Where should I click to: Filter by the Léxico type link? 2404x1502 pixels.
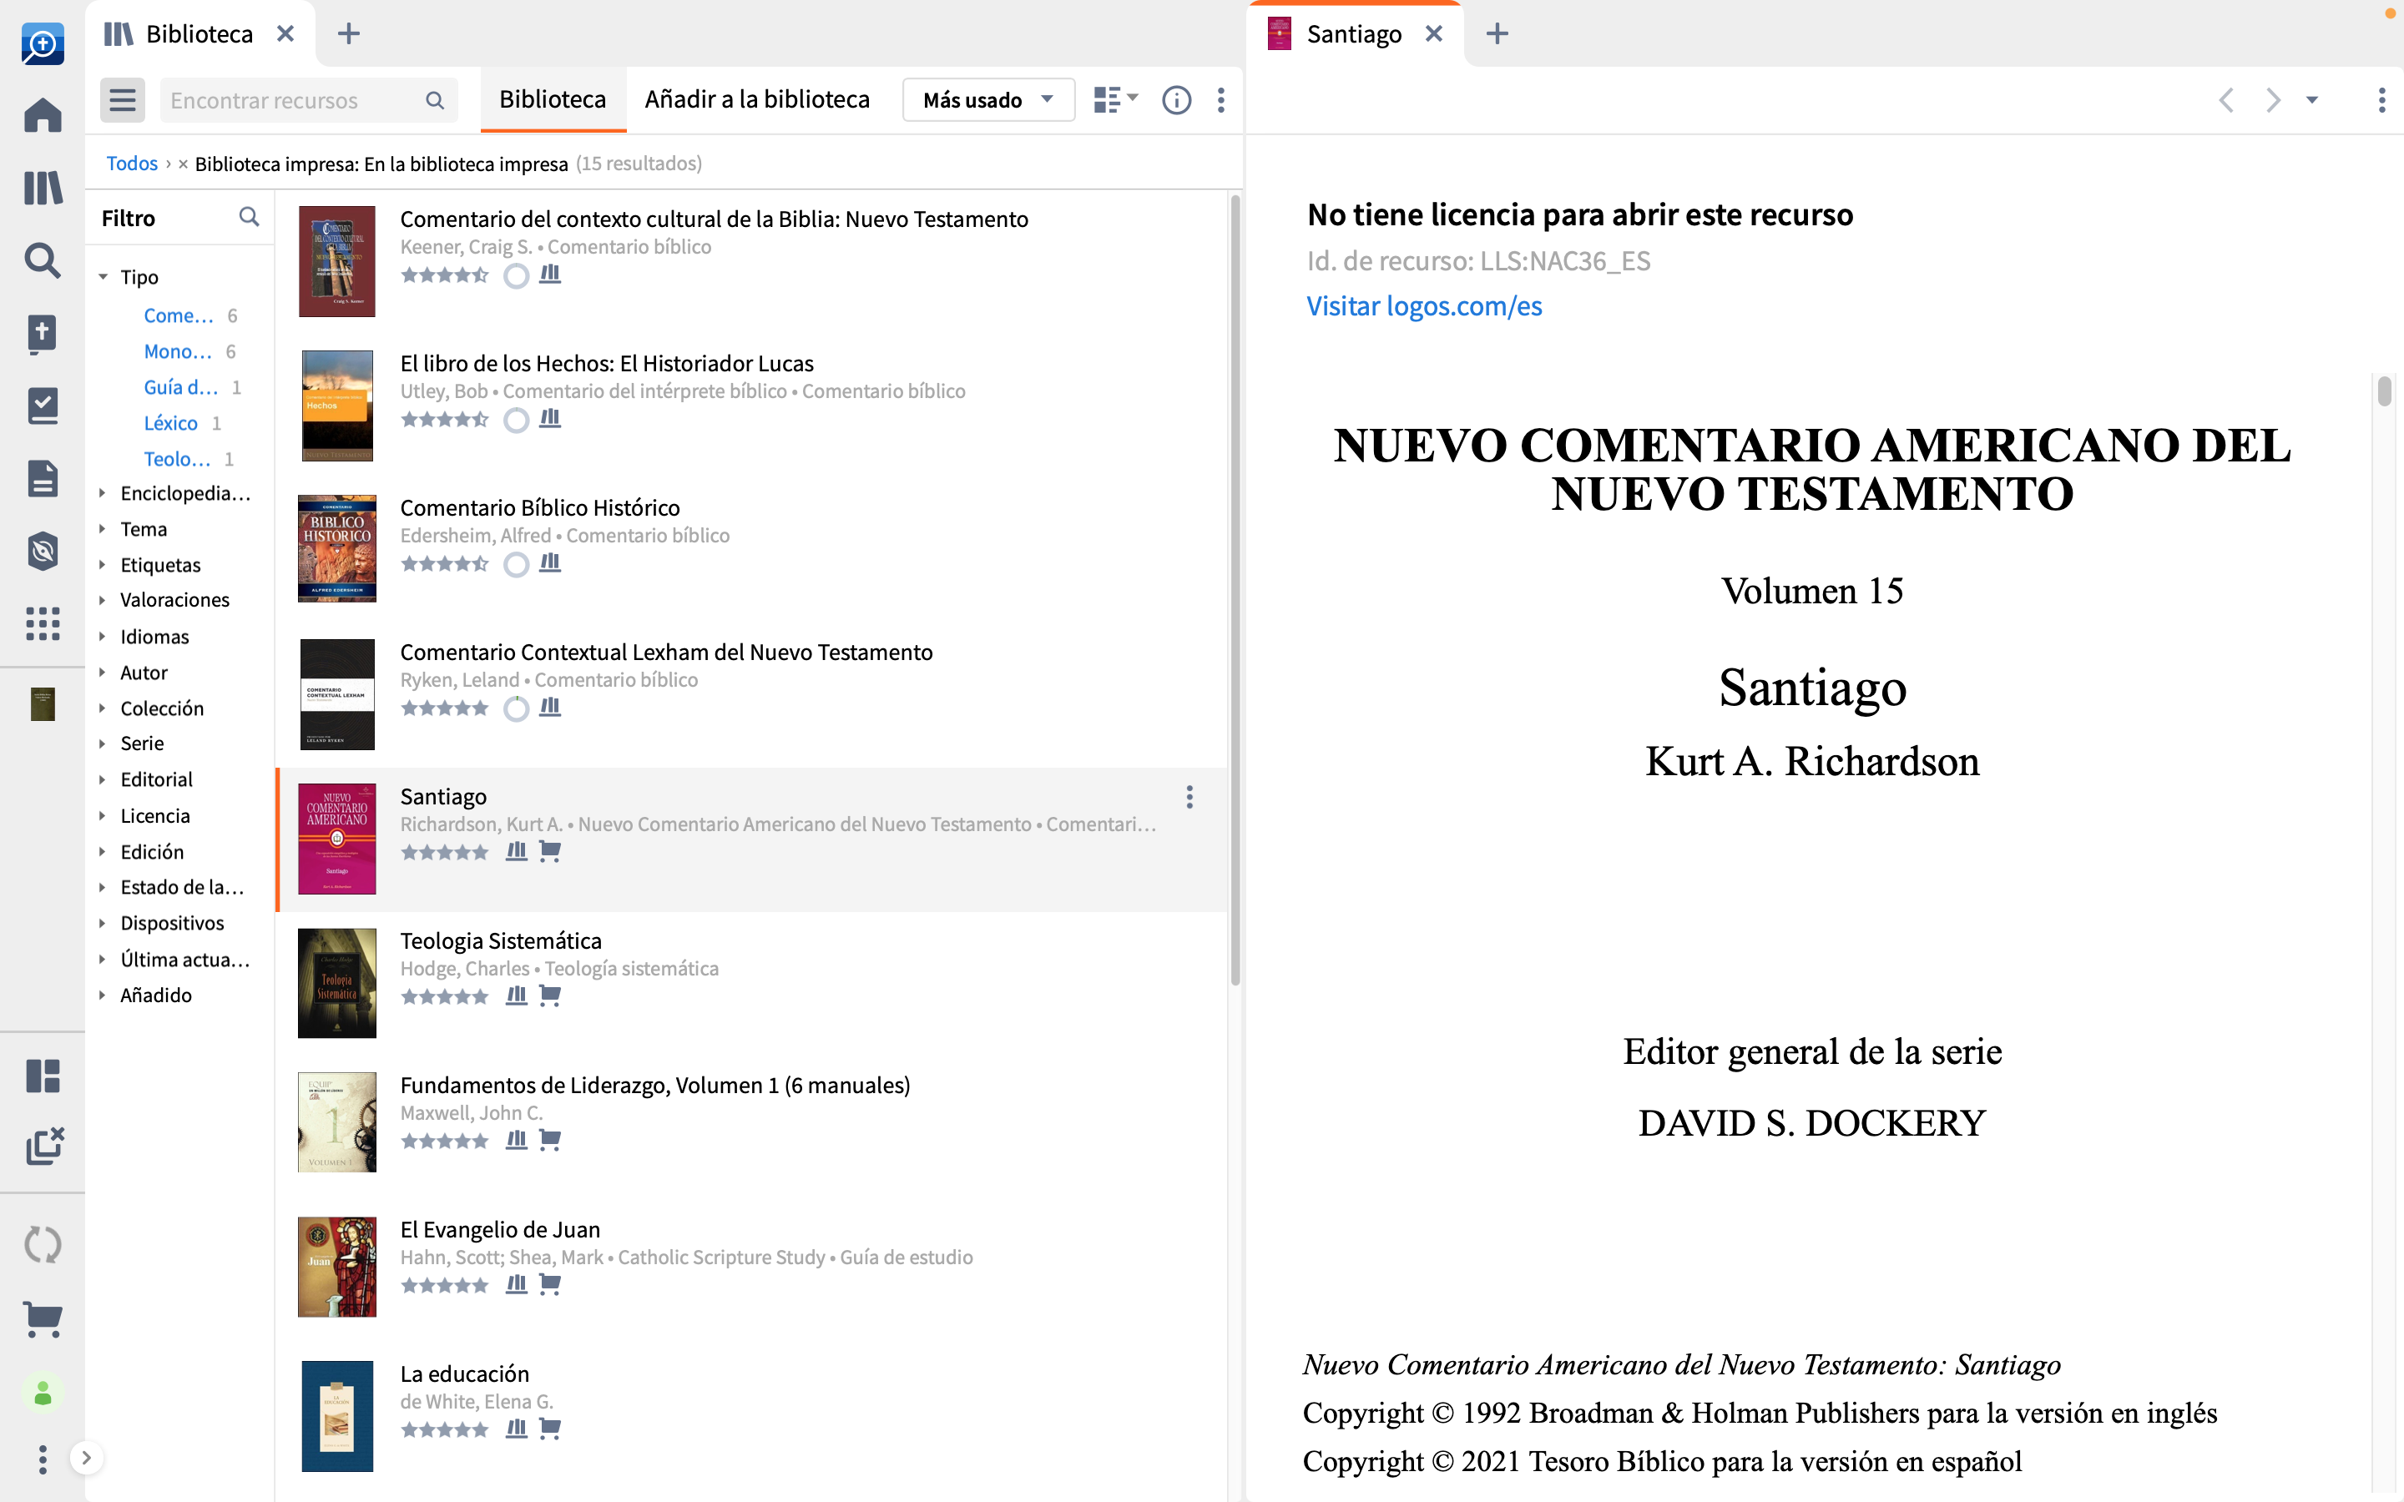(x=171, y=423)
